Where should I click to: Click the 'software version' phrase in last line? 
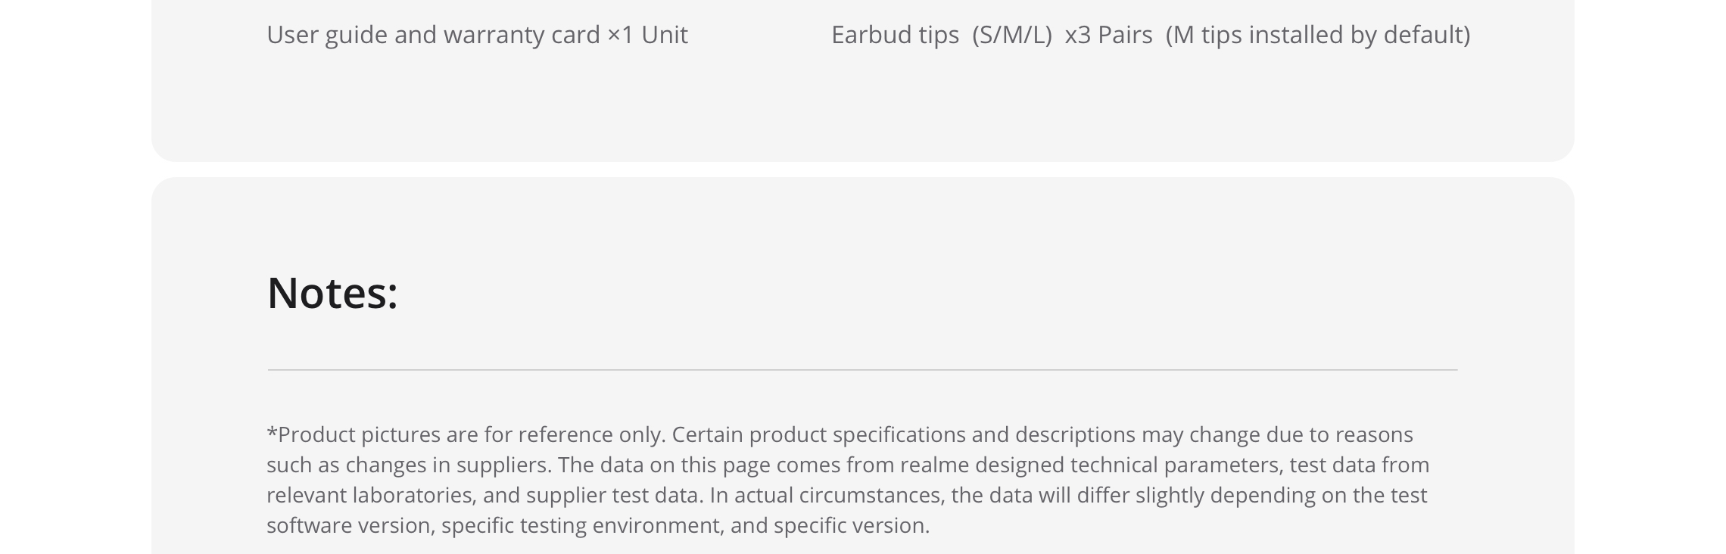tap(349, 525)
